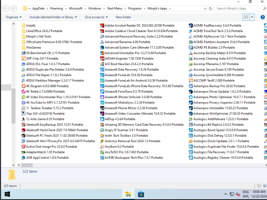267x200 pixels.
Task: Open Microsoft Store from the taskbar
Action: 141,194
